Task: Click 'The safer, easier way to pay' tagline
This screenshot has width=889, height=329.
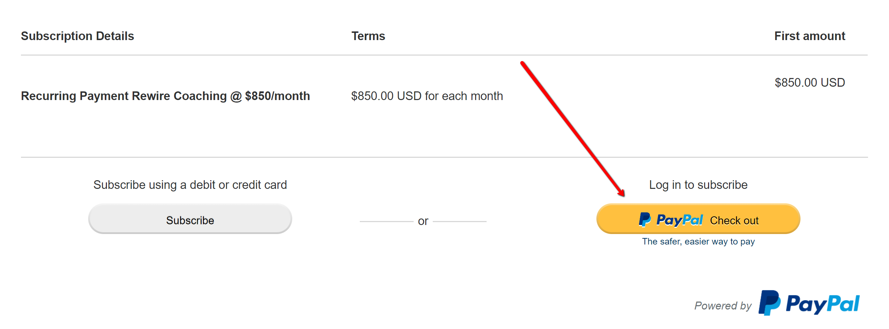Action: click(x=698, y=242)
